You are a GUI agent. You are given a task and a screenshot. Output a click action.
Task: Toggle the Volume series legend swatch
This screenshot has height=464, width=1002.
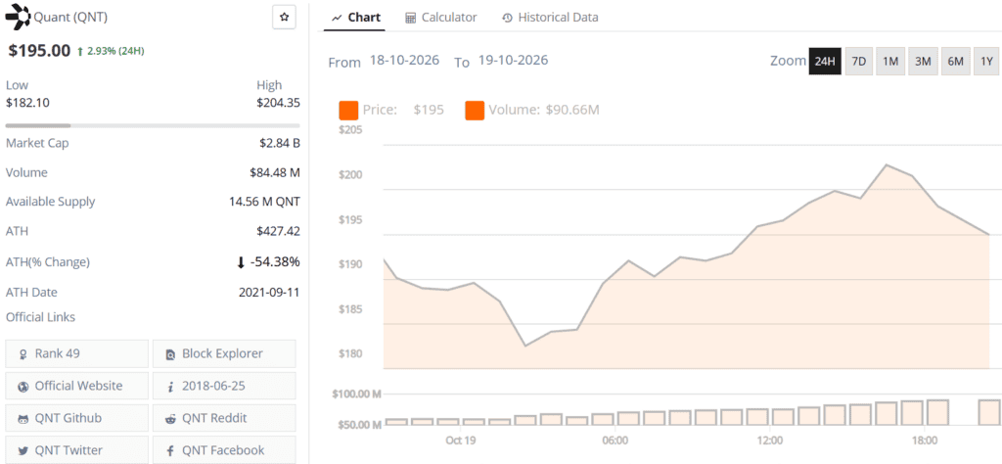pos(475,110)
